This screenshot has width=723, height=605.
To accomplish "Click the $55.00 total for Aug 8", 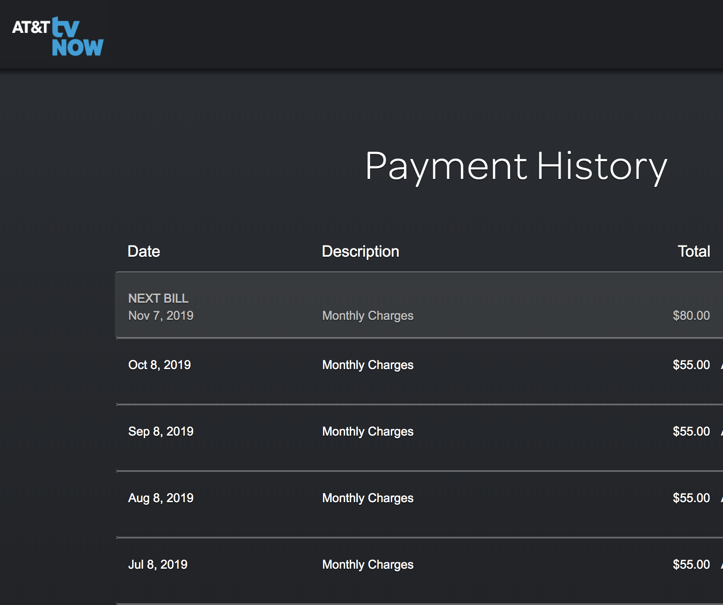I will 691,498.
